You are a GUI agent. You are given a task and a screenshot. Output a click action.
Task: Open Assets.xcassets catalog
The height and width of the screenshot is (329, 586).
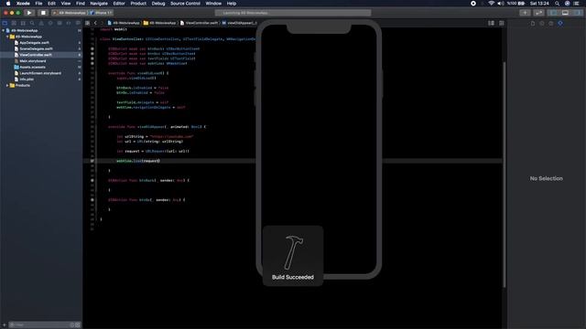click(x=33, y=67)
